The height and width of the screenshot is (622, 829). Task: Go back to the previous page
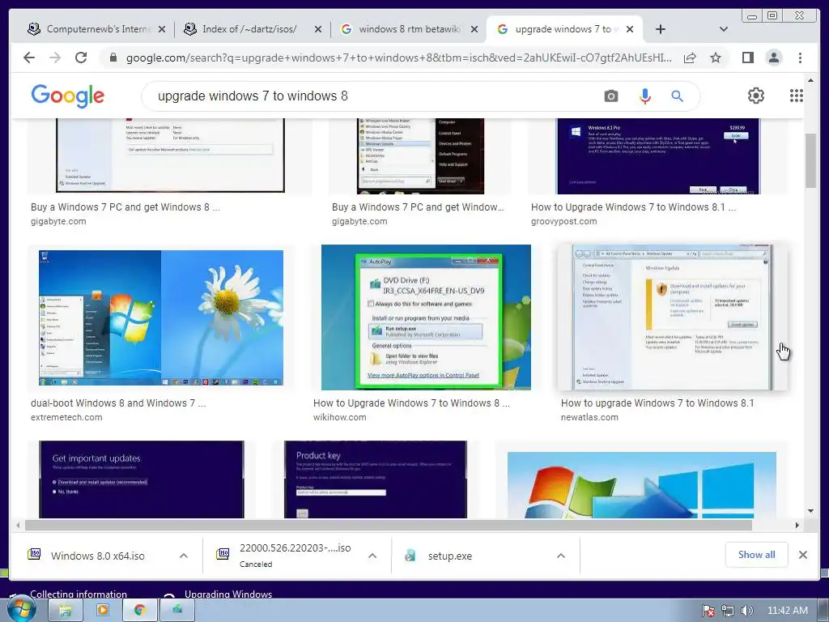tap(29, 58)
